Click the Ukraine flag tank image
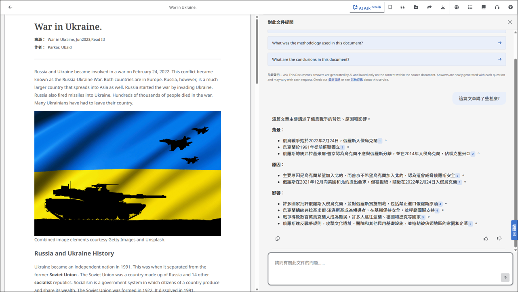 (x=128, y=174)
